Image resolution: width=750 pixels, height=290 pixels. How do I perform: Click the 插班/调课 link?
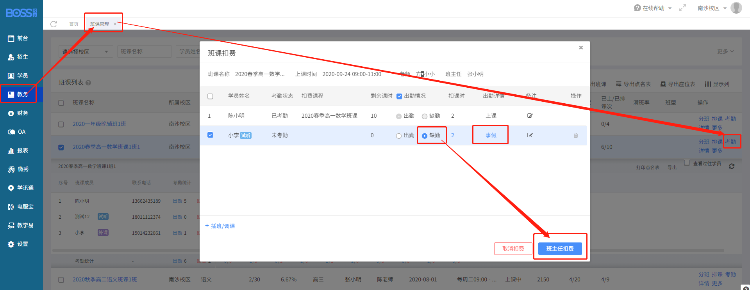tap(220, 226)
